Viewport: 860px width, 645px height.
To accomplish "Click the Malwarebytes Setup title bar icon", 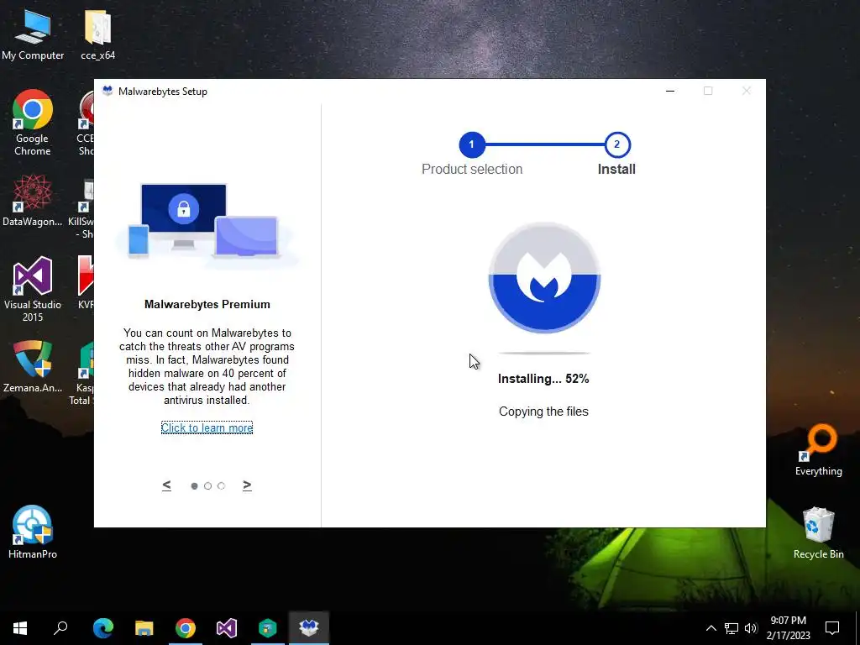I will [x=107, y=91].
